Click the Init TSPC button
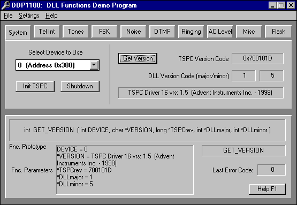Screen dimensions: 297x205 pos(35,86)
